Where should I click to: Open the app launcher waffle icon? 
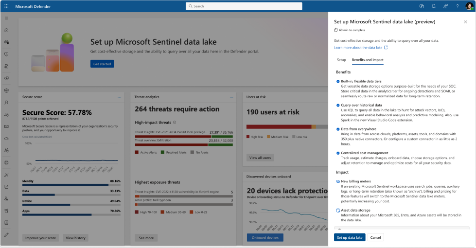click(7, 6)
